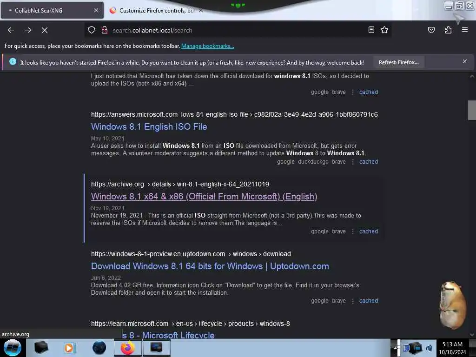The height and width of the screenshot is (357, 476).
Task: Click the info icon in notification bar
Action: click(13, 62)
